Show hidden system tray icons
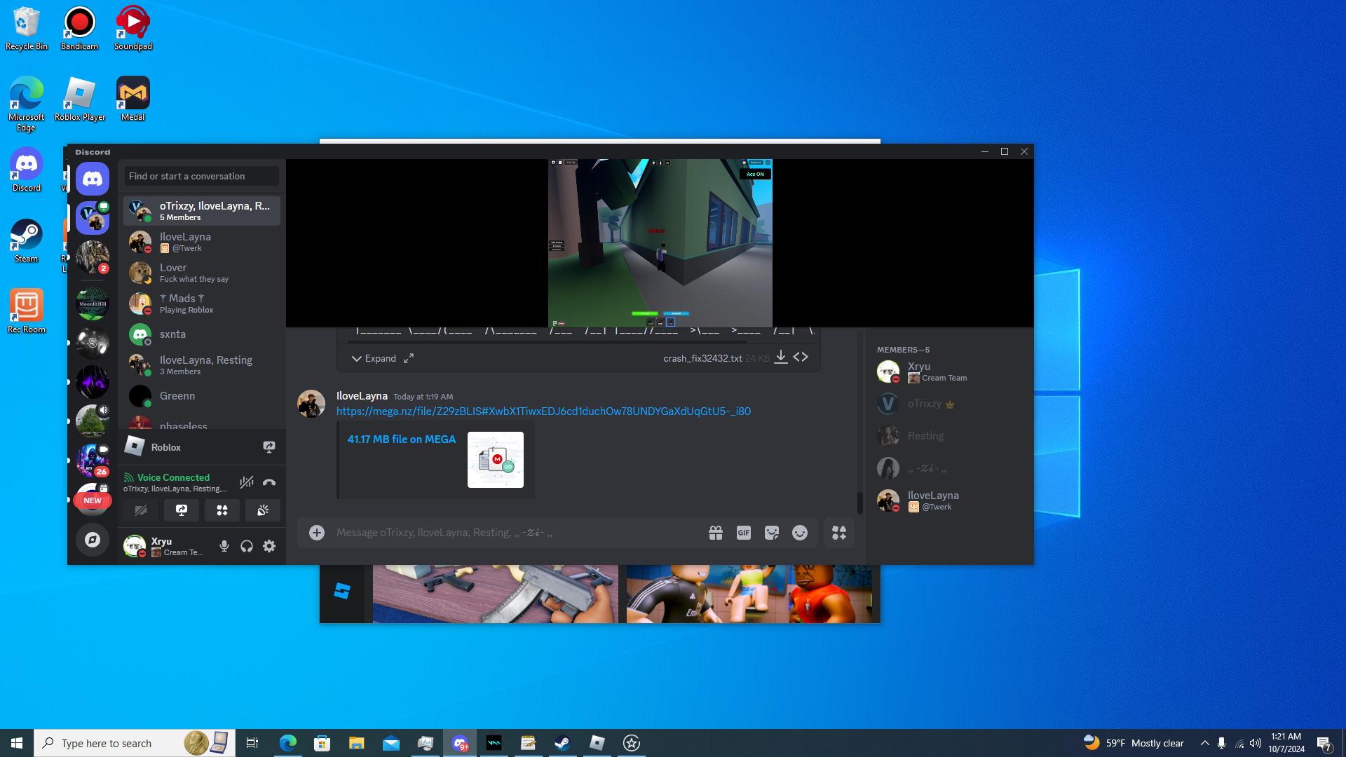The width and height of the screenshot is (1346, 757). (1204, 743)
